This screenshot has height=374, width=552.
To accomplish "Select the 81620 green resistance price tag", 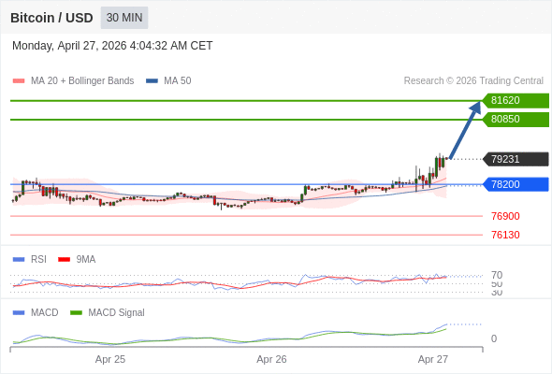I will 516,101.
